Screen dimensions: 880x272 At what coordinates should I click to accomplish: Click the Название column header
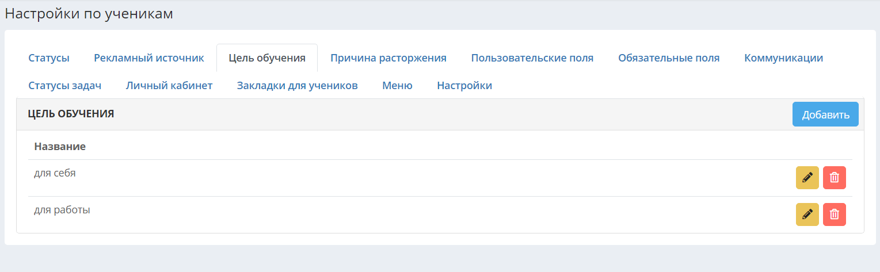pyautogui.click(x=60, y=146)
